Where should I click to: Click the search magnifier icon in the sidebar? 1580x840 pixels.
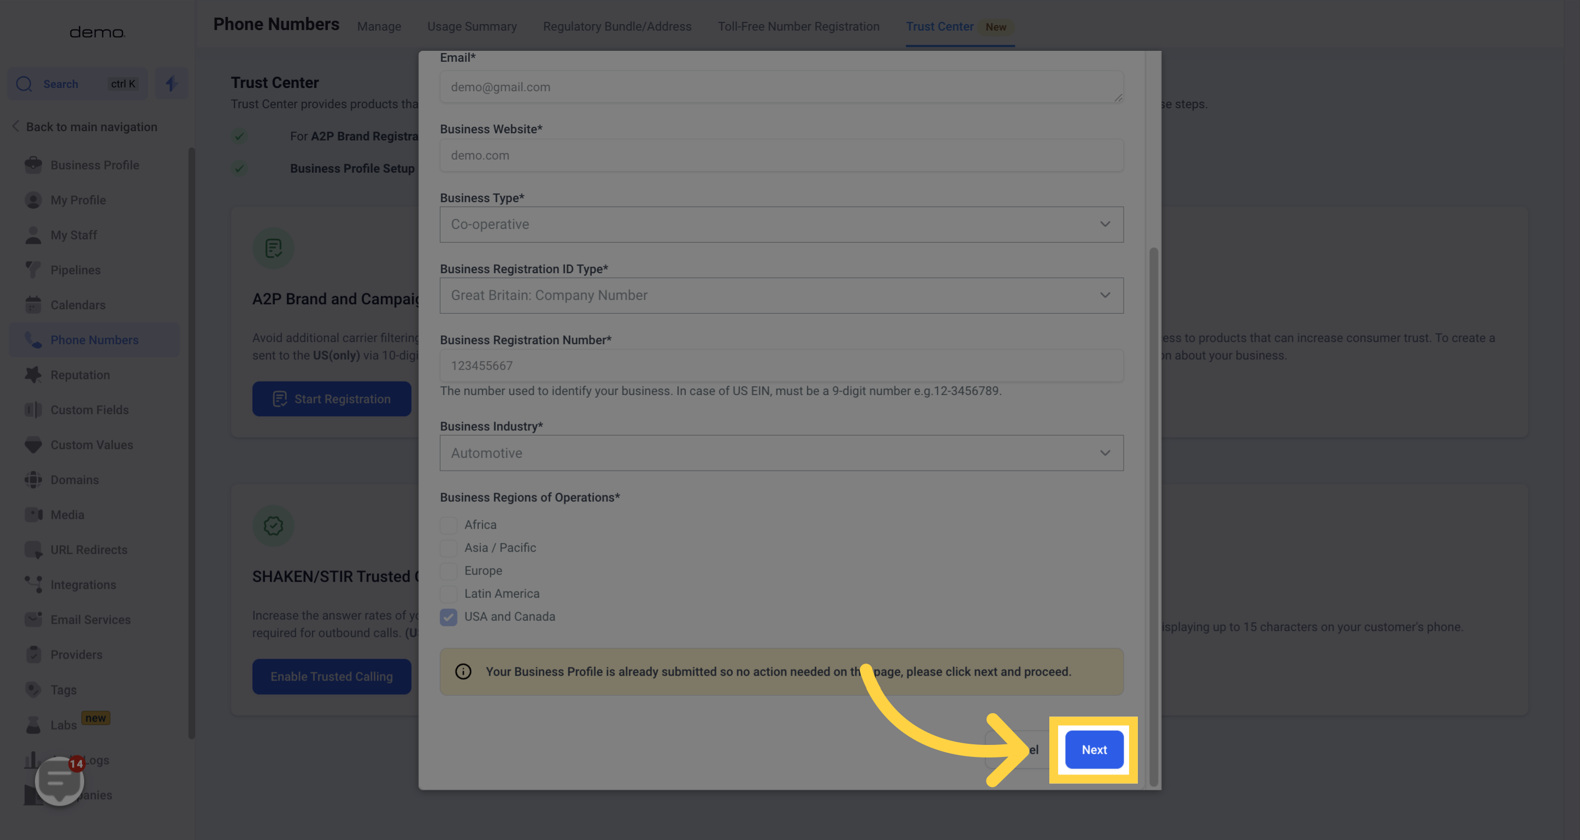pos(24,84)
